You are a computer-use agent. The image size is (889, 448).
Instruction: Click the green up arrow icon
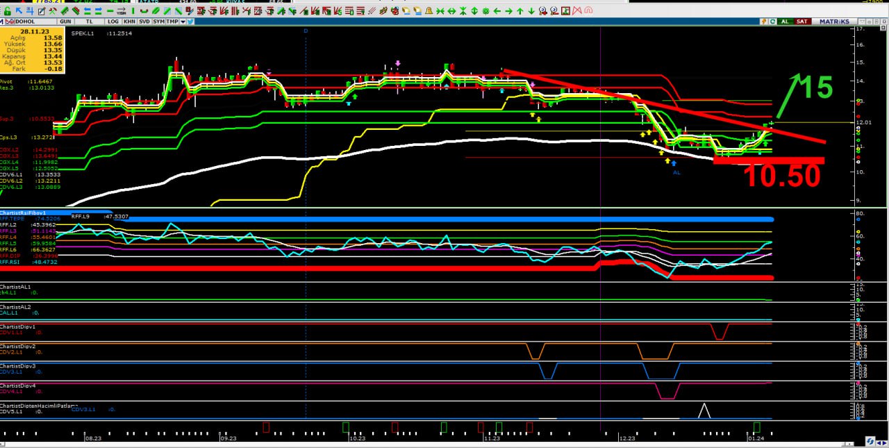point(520,11)
